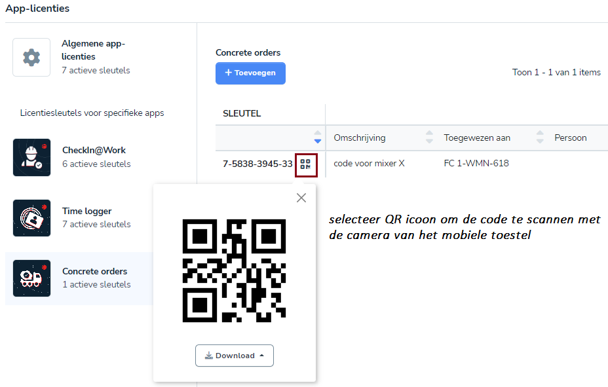Click '6 actieve sleutels' text
The width and height of the screenshot is (608, 387).
tap(96, 164)
